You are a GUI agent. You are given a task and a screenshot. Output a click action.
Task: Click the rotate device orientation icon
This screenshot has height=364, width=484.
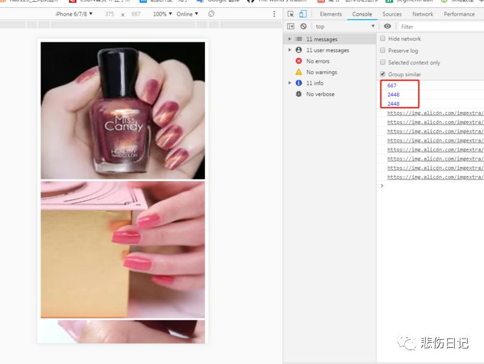[x=211, y=14]
